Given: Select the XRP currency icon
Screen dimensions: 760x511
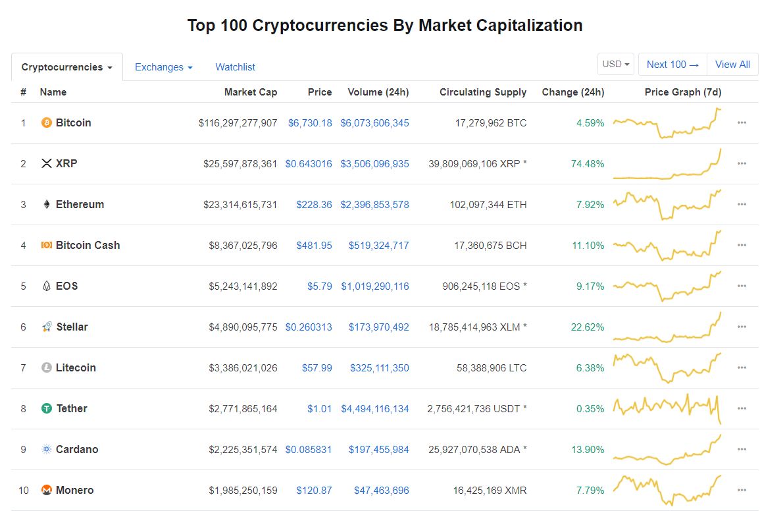Looking at the screenshot, I should 45,164.
